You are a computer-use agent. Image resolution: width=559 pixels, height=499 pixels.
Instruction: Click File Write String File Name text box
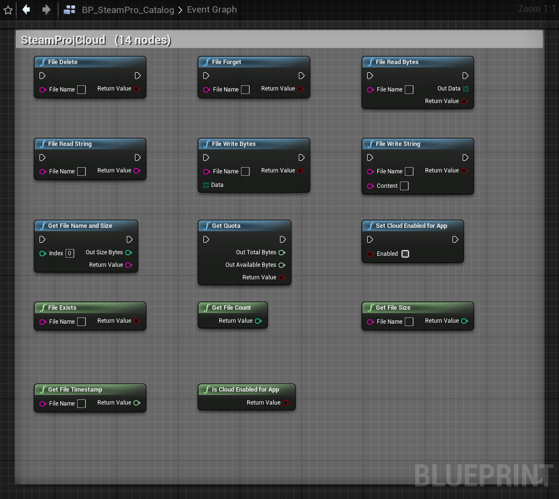click(409, 171)
